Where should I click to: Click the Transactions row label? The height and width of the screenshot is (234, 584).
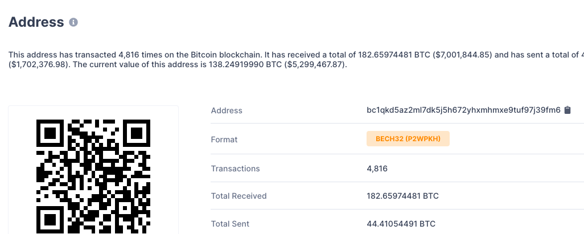point(236,169)
